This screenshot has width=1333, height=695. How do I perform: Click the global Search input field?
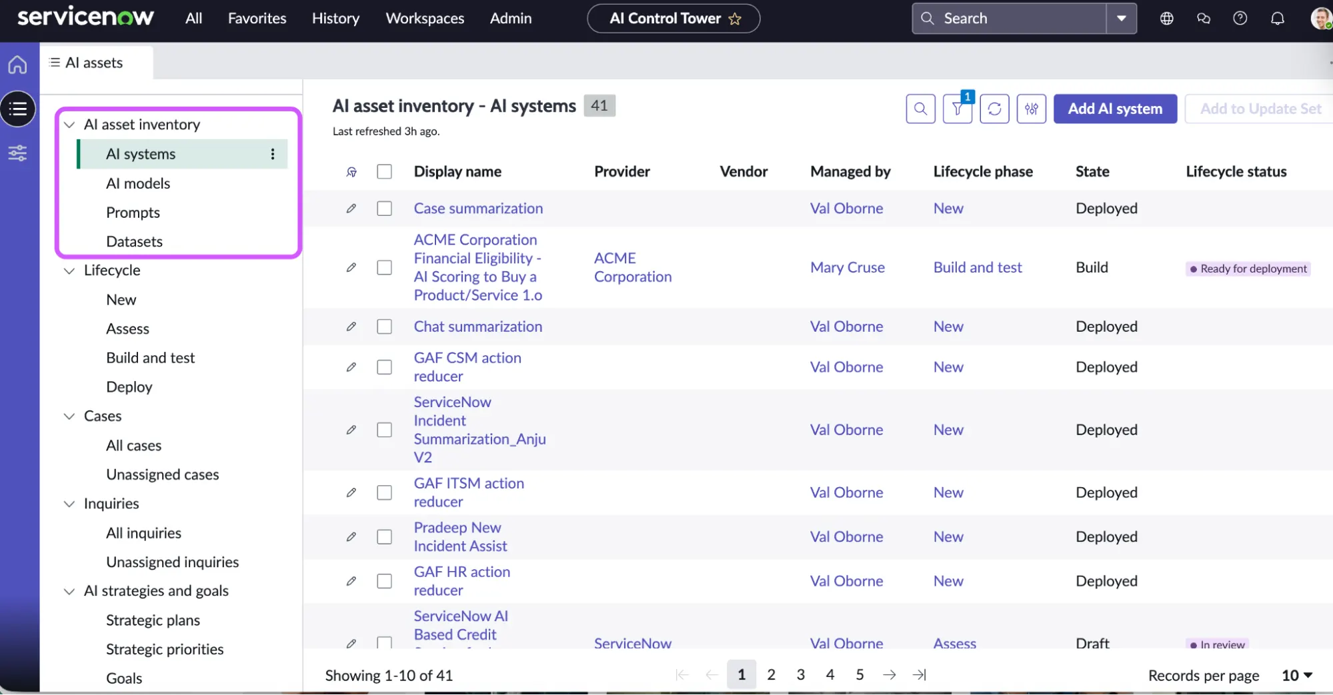1009,19
